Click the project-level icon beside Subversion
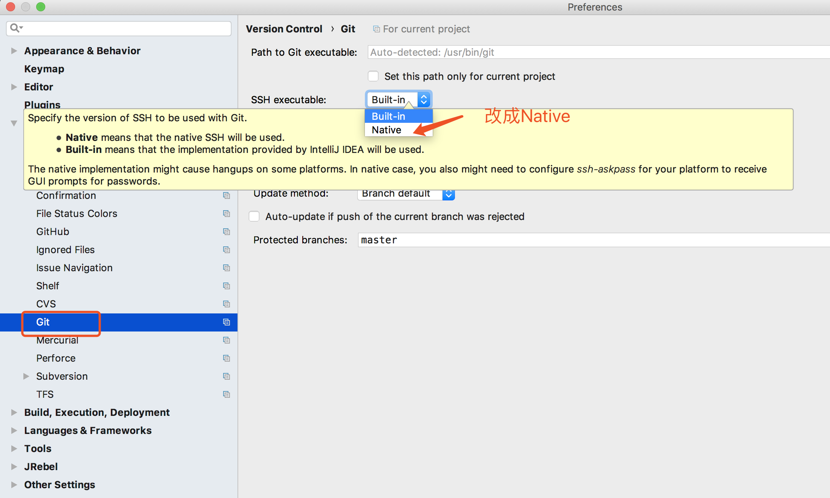This screenshot has width=830, height=498. click(x=227, y=376)
